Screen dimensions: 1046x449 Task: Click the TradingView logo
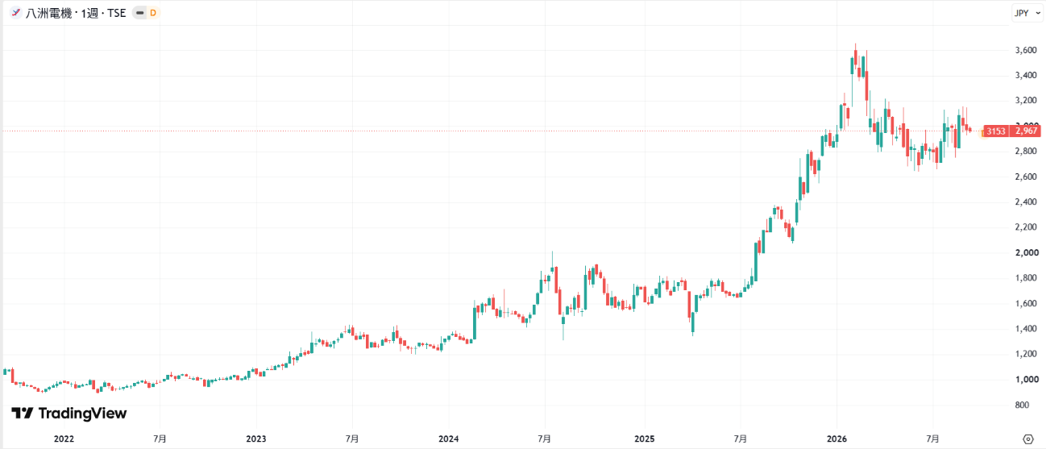pos(69,414)
